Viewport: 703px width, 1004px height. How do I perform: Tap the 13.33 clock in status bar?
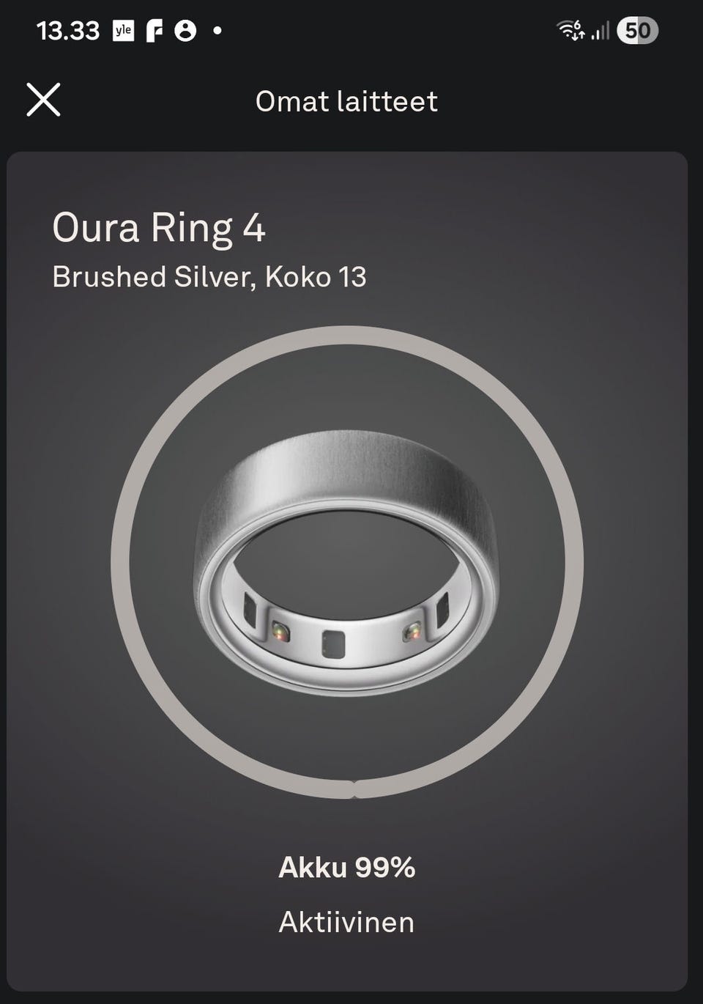67,31
